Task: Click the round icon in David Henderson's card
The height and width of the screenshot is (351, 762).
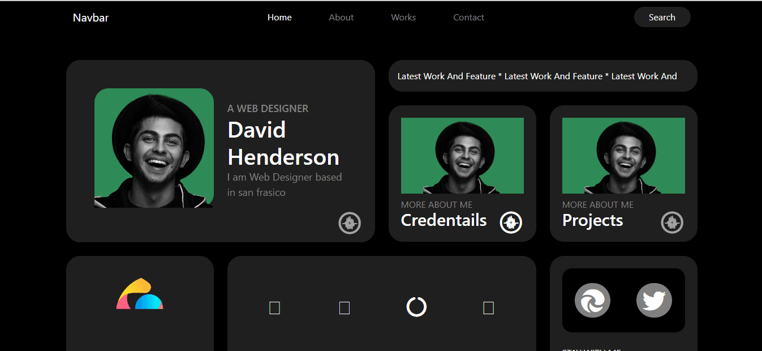Action: (350, 223)
